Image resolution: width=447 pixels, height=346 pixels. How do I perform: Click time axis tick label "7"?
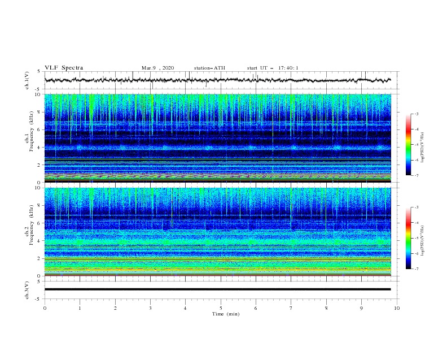pyautogui.click(x=291, y=308)
